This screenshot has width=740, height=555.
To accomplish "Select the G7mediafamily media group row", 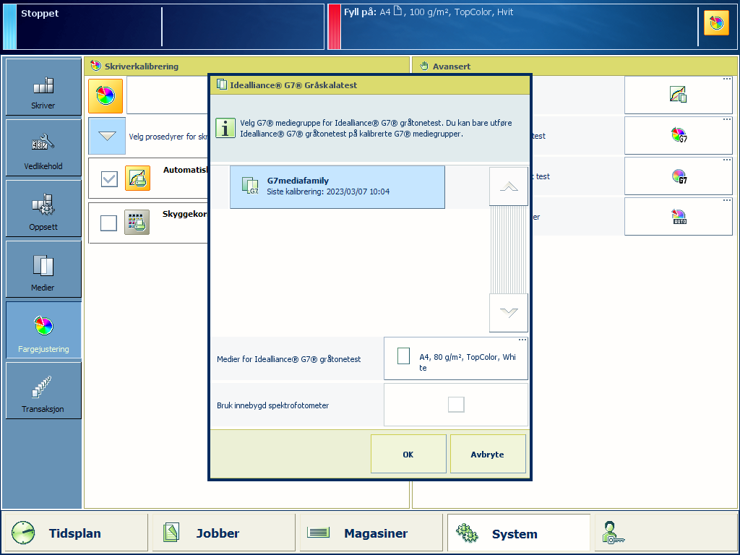I will tap(337, 187).
